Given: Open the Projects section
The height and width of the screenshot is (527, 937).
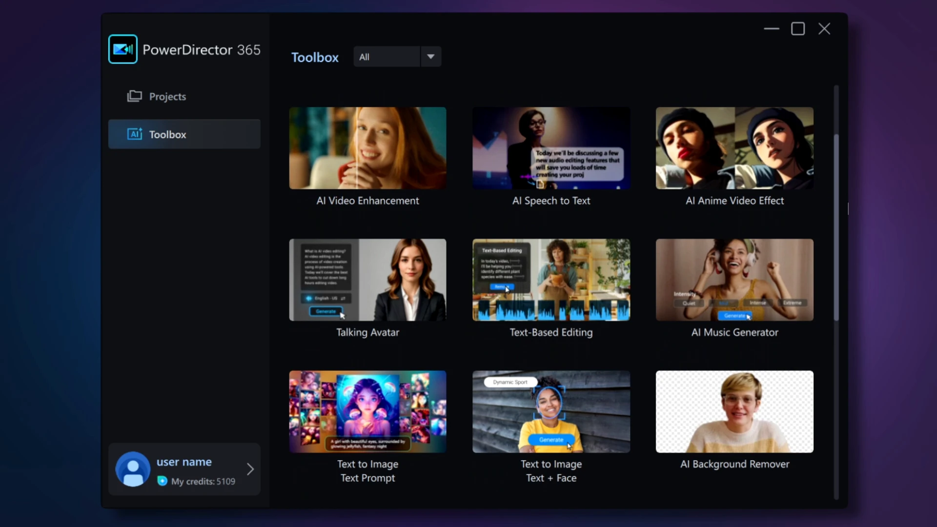Looking at the screenshot, I should [184, 97].
